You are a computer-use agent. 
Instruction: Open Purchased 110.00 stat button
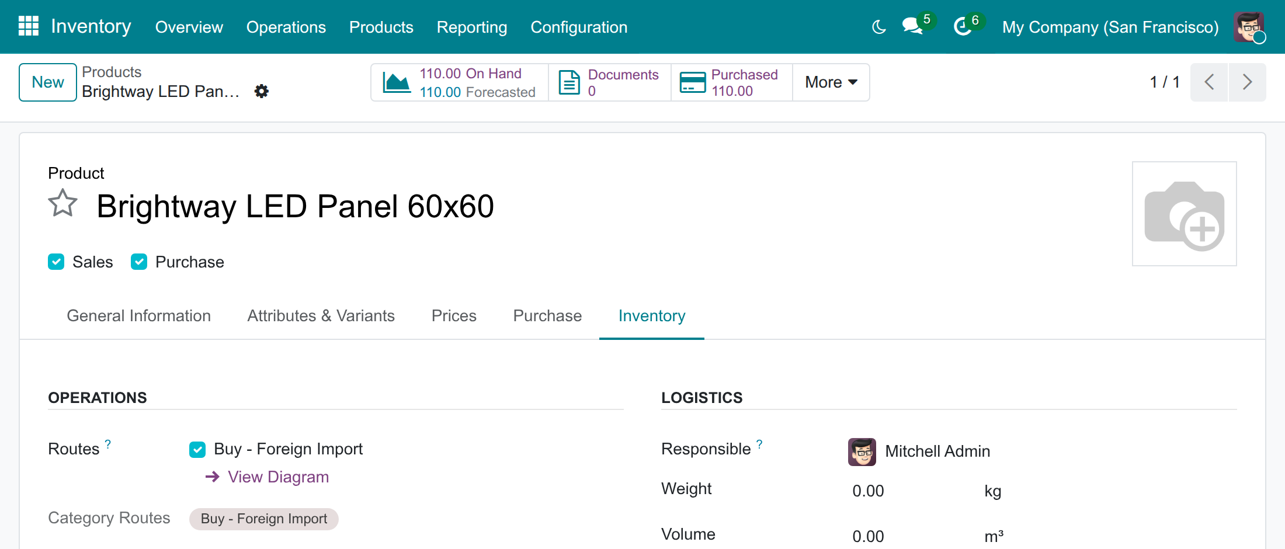tap(732, 82)
